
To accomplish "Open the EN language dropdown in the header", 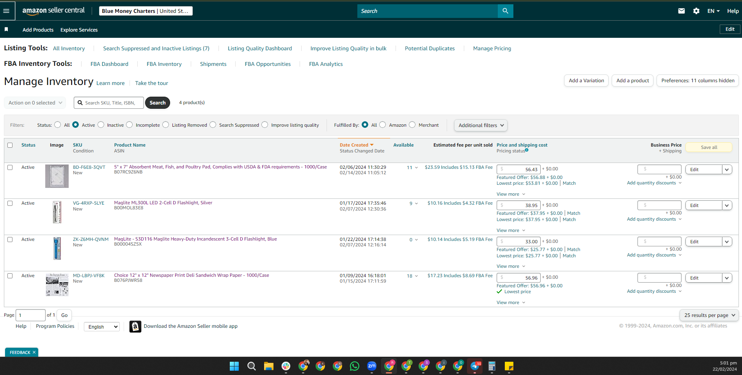I will 714,11.
